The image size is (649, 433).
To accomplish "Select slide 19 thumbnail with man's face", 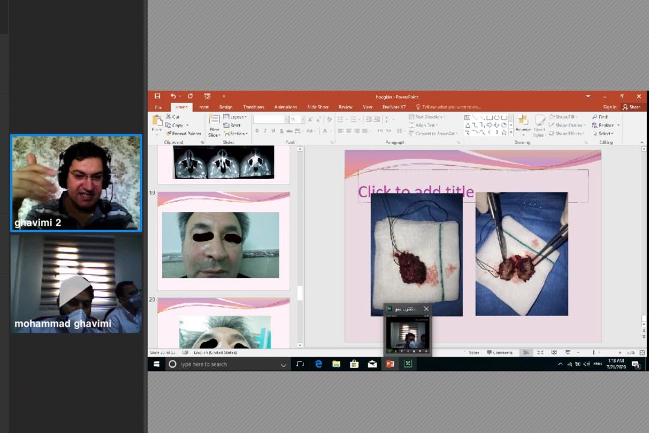I will [223, 241].
